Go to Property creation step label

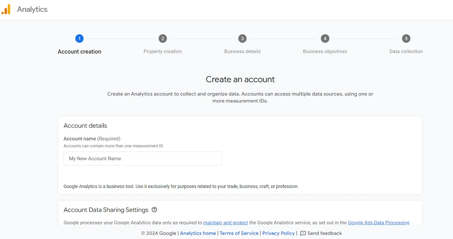(x=163, y=51)
